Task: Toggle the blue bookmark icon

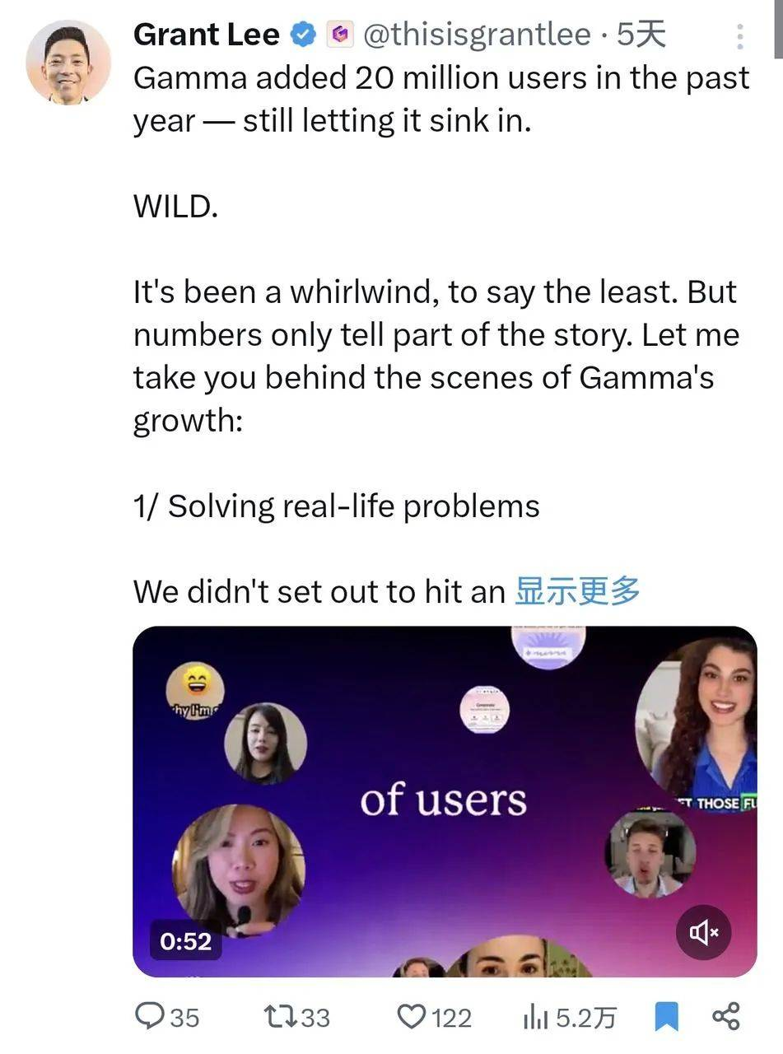Action: point(666,1017)
